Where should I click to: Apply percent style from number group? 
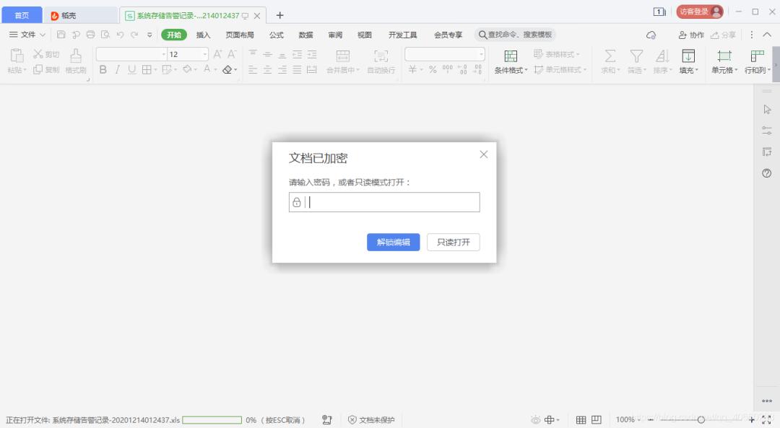[433, 70]
